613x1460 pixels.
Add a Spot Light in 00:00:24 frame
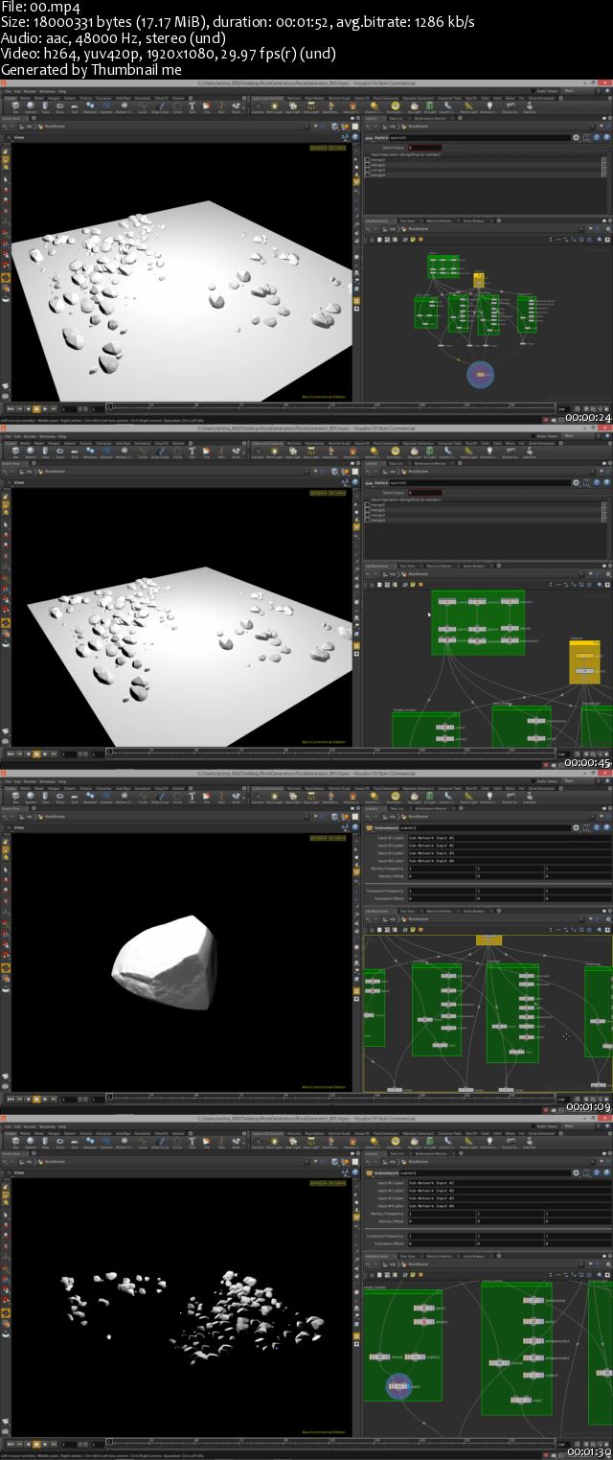pos(294,105)
